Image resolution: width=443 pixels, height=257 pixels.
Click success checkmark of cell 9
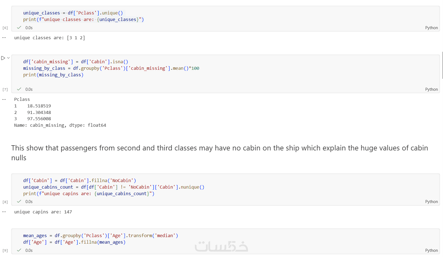(19, 250)
